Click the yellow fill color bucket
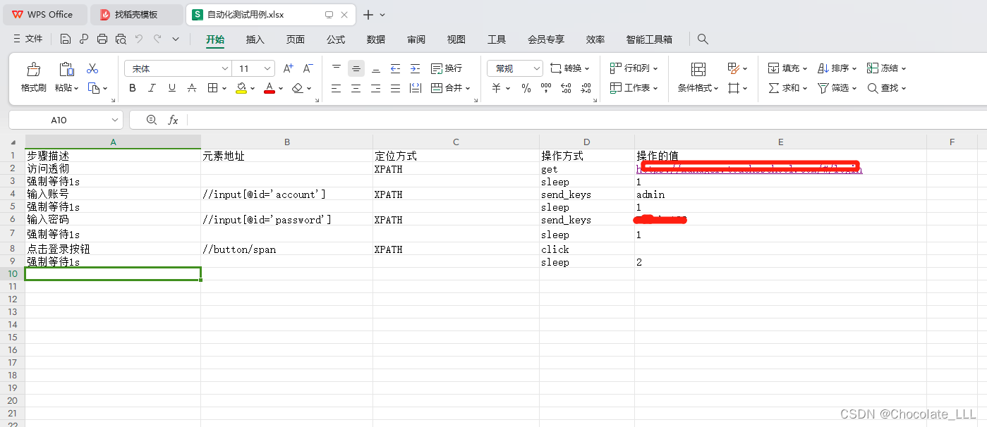 pyautogui.click(x=241, y=88)
